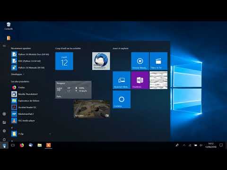This screenshot has width=227, height=170.
Task: Click the 7-Zip folder icon
Action: click(x=14, y=134)
